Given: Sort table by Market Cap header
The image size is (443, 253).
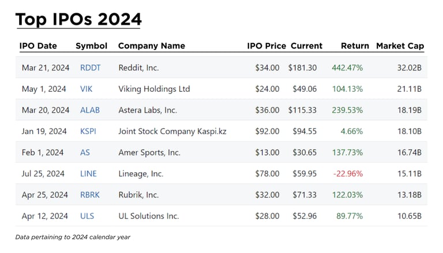Looking at the screenshot, I should point(400,46).
